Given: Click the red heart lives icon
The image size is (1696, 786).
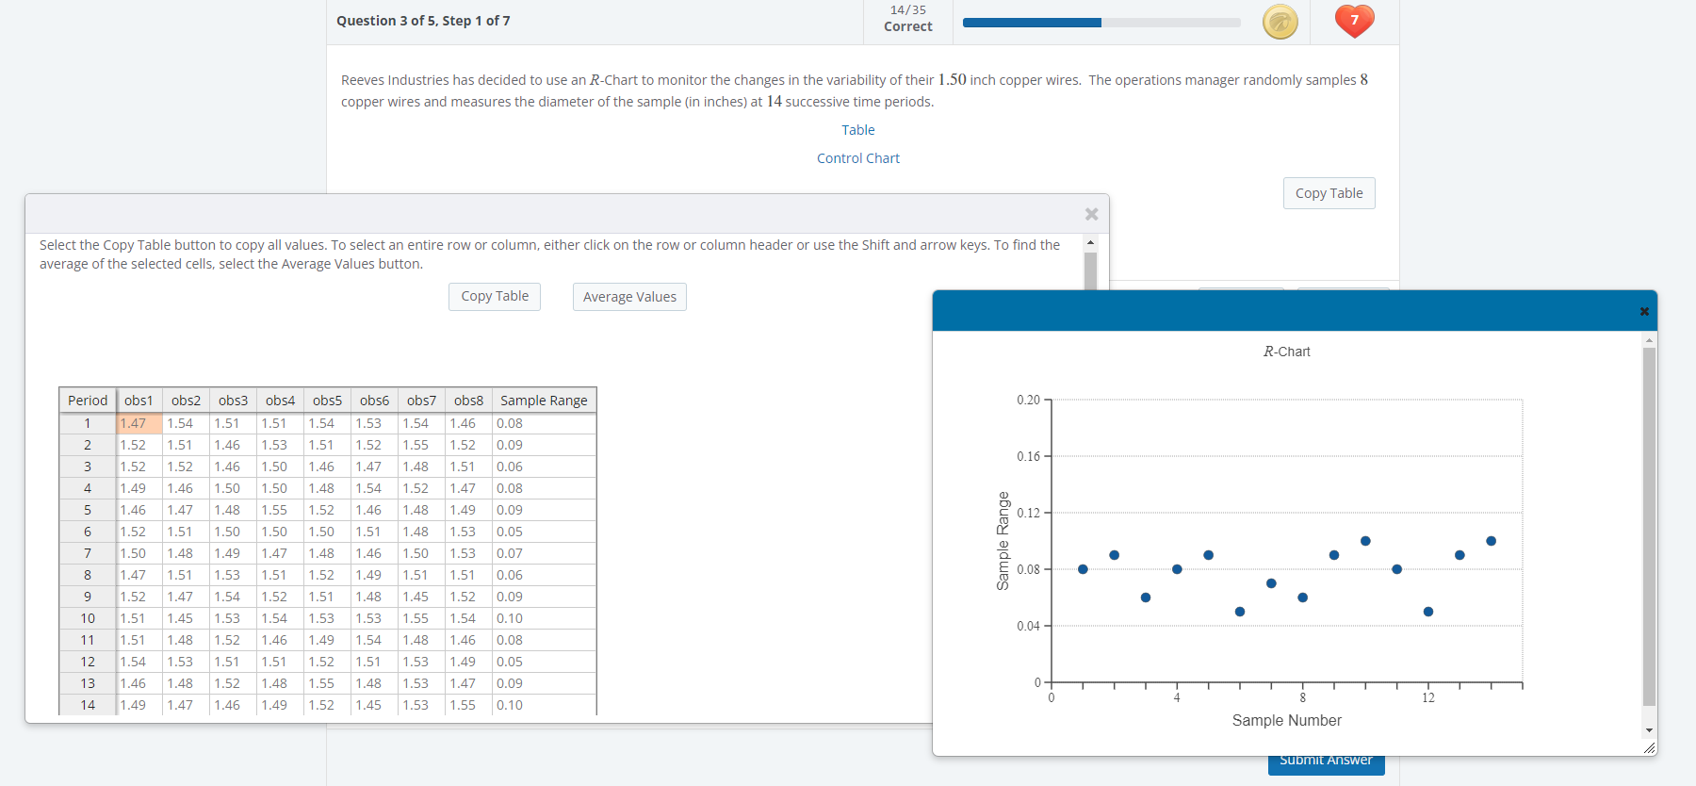Looking at the screenshot, I should click(x=1355, y=20).
